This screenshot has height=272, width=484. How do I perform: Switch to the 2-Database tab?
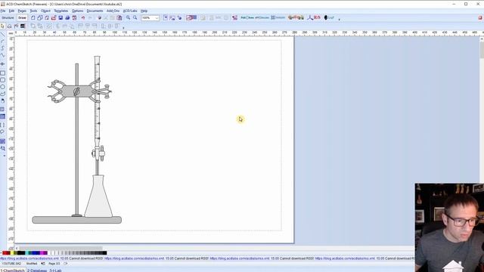[37, 270]
